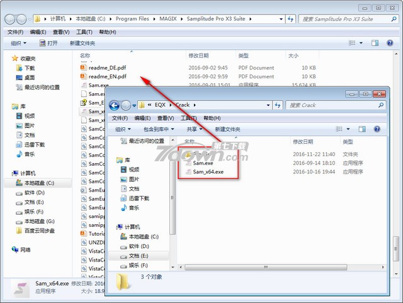Image resolution: width=403 pixels, height=303 pixels.
Task: Open 帮助(H) menu in back window
Action: coord(108,32)
